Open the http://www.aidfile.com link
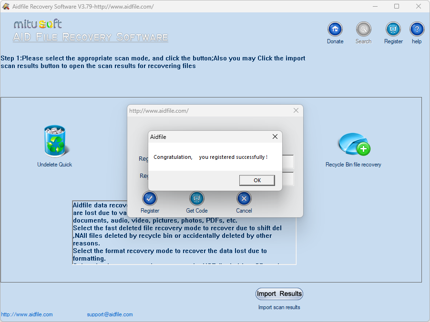 tap(27, 314)
